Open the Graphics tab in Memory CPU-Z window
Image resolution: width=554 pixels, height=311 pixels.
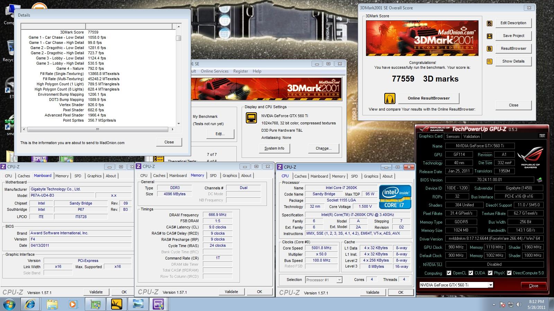point(230,176)
